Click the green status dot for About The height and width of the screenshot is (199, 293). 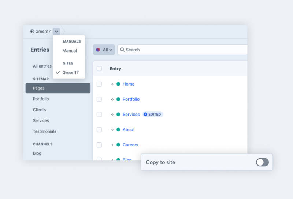coord(118,130)
